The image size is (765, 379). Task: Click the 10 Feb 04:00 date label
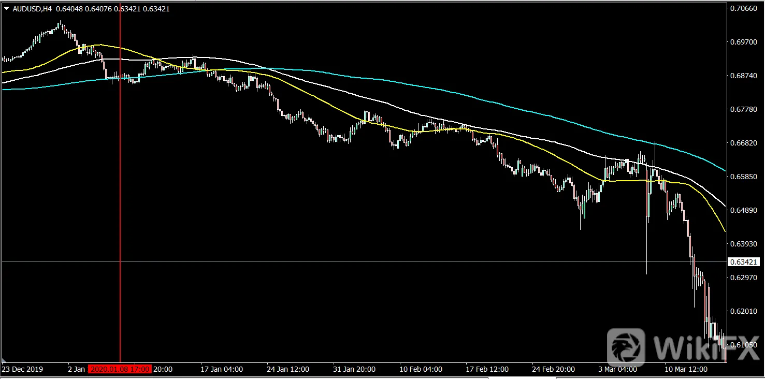(421, 369)
